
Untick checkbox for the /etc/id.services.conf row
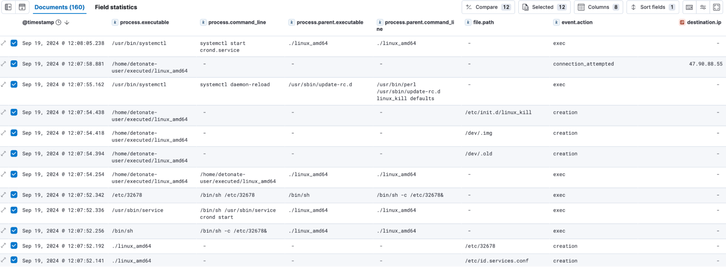(x=14, y=260)
